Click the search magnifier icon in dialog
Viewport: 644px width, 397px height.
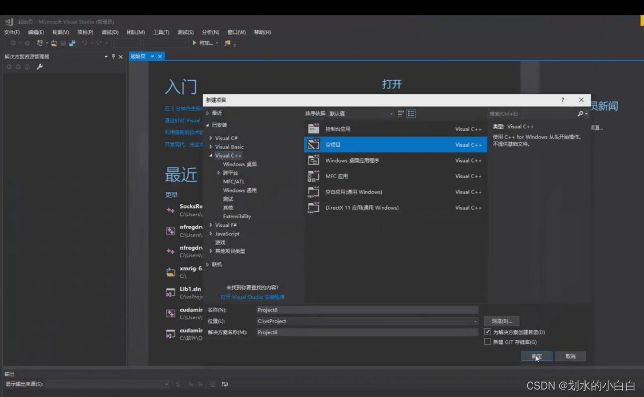pos(580,113)
